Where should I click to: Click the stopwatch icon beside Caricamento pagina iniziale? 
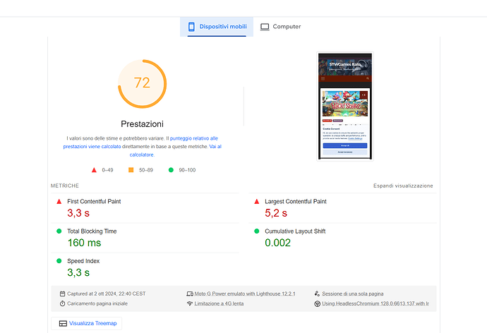click(62, 303)
